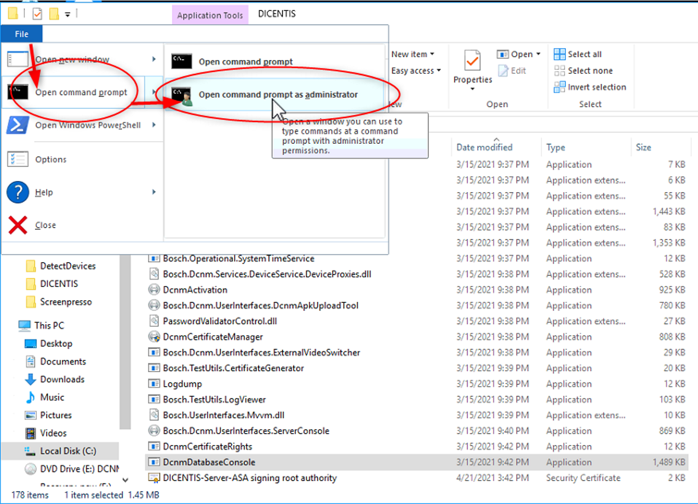Select the Bosch.Dcnm.UserInterfaces.ExternalVideoSwitcher icon
The height and width of the screenshot is (504, 698).
[154, 352]
